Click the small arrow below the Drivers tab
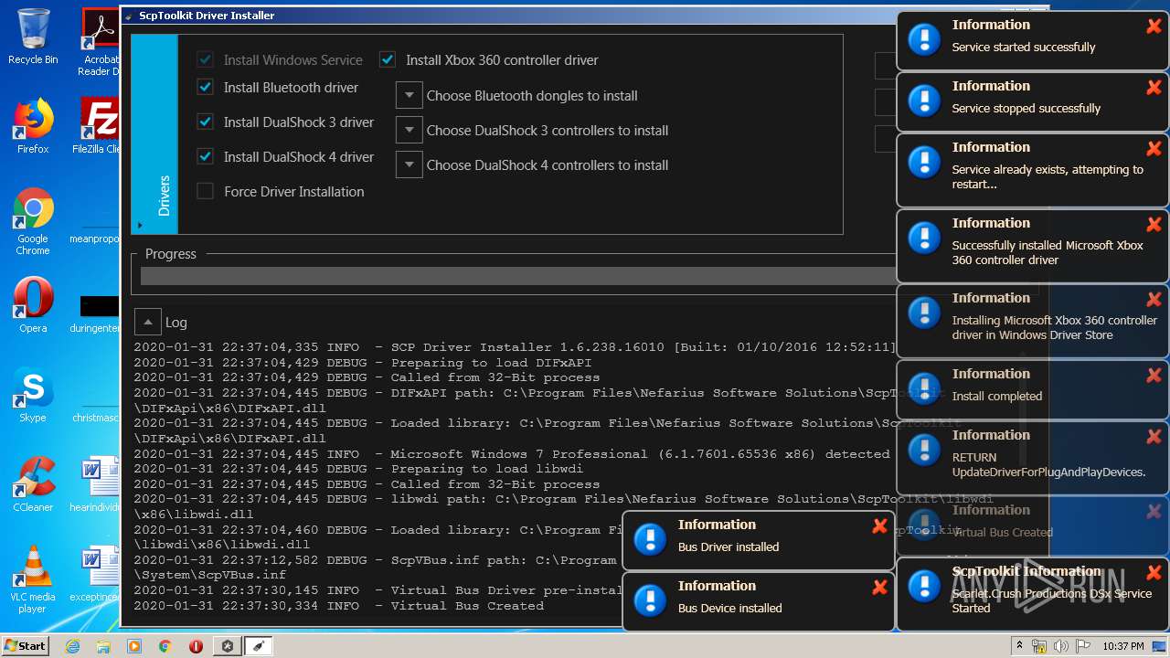Viewport: 1170px width, 658px height. tap(140, 225)
